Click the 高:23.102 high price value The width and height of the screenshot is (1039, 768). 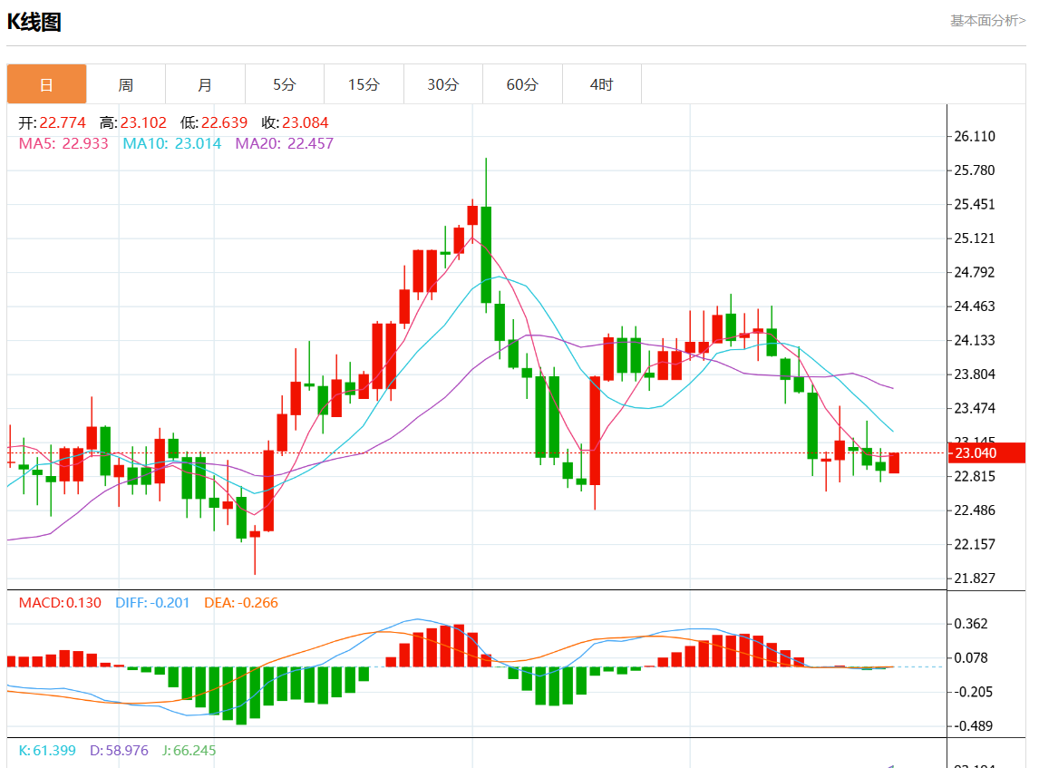tap(132, 122)
